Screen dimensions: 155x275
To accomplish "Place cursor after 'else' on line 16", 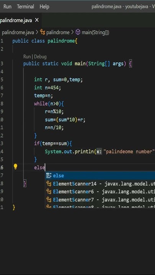I will point(45,168).
